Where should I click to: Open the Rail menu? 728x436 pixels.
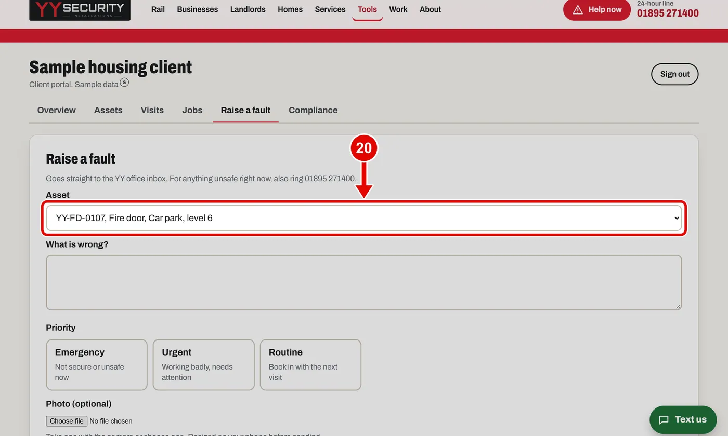158,9
